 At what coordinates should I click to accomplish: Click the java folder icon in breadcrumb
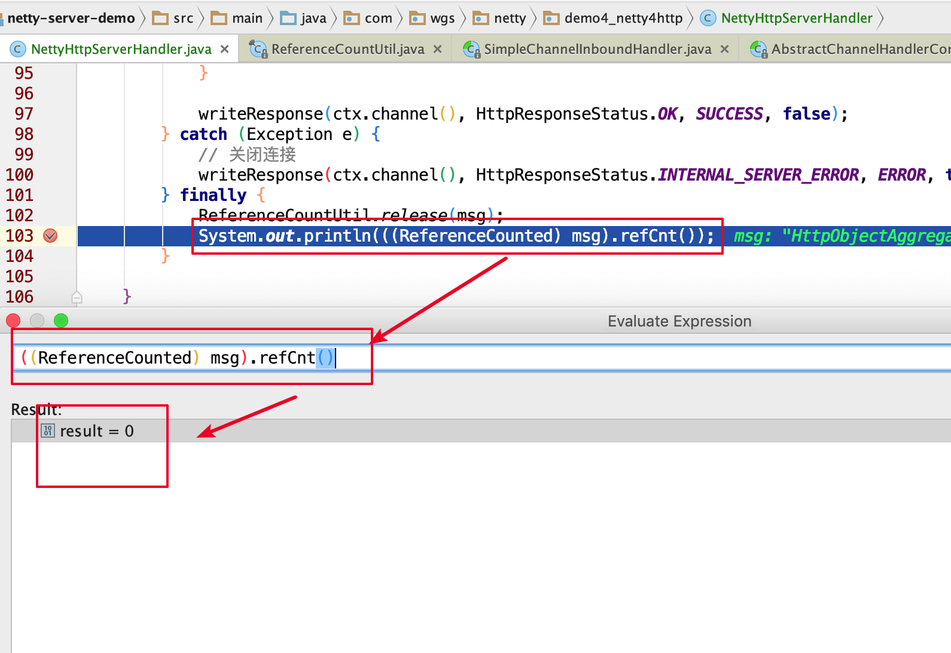(288, 18)
